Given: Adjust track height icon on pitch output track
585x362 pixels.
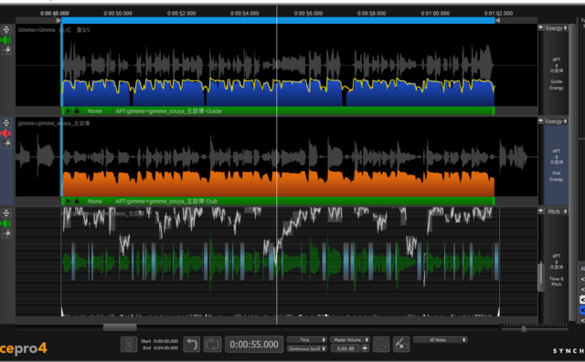Looking at the screenshot, I should pos(6,213).
